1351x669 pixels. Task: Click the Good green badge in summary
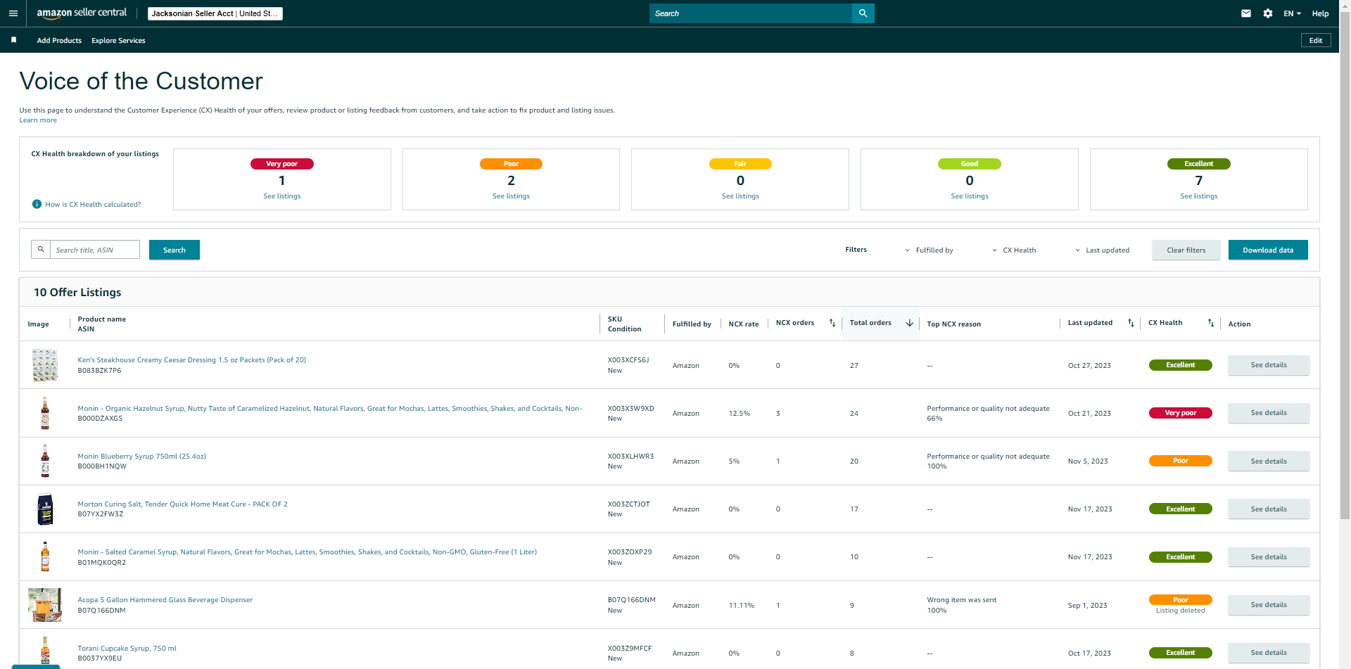[x=969, y=164]
